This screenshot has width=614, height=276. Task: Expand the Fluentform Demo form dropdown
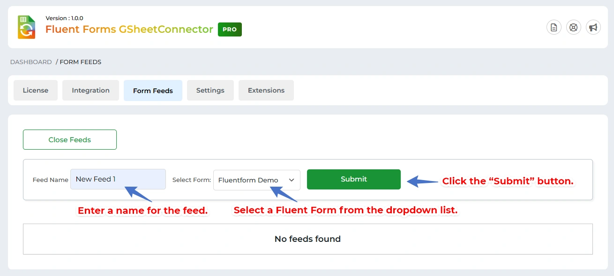(256, 180)
